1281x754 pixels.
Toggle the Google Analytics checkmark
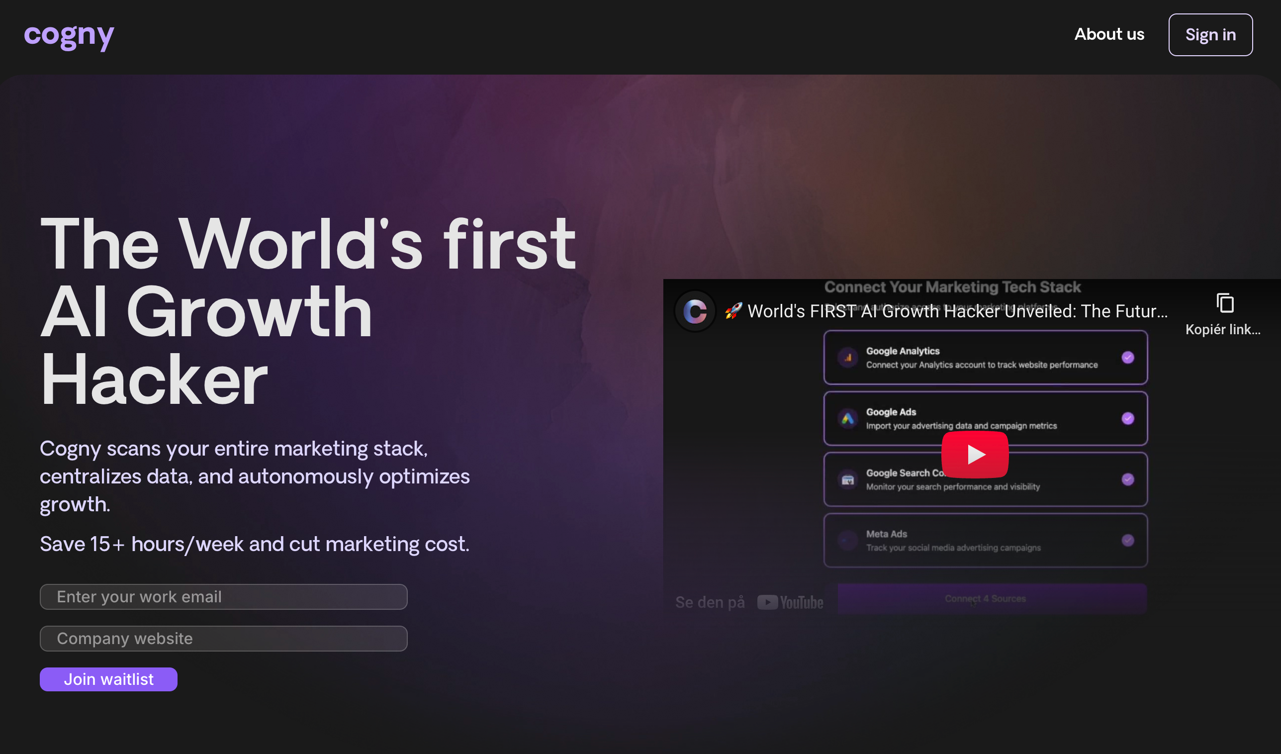coord(1127,358)
